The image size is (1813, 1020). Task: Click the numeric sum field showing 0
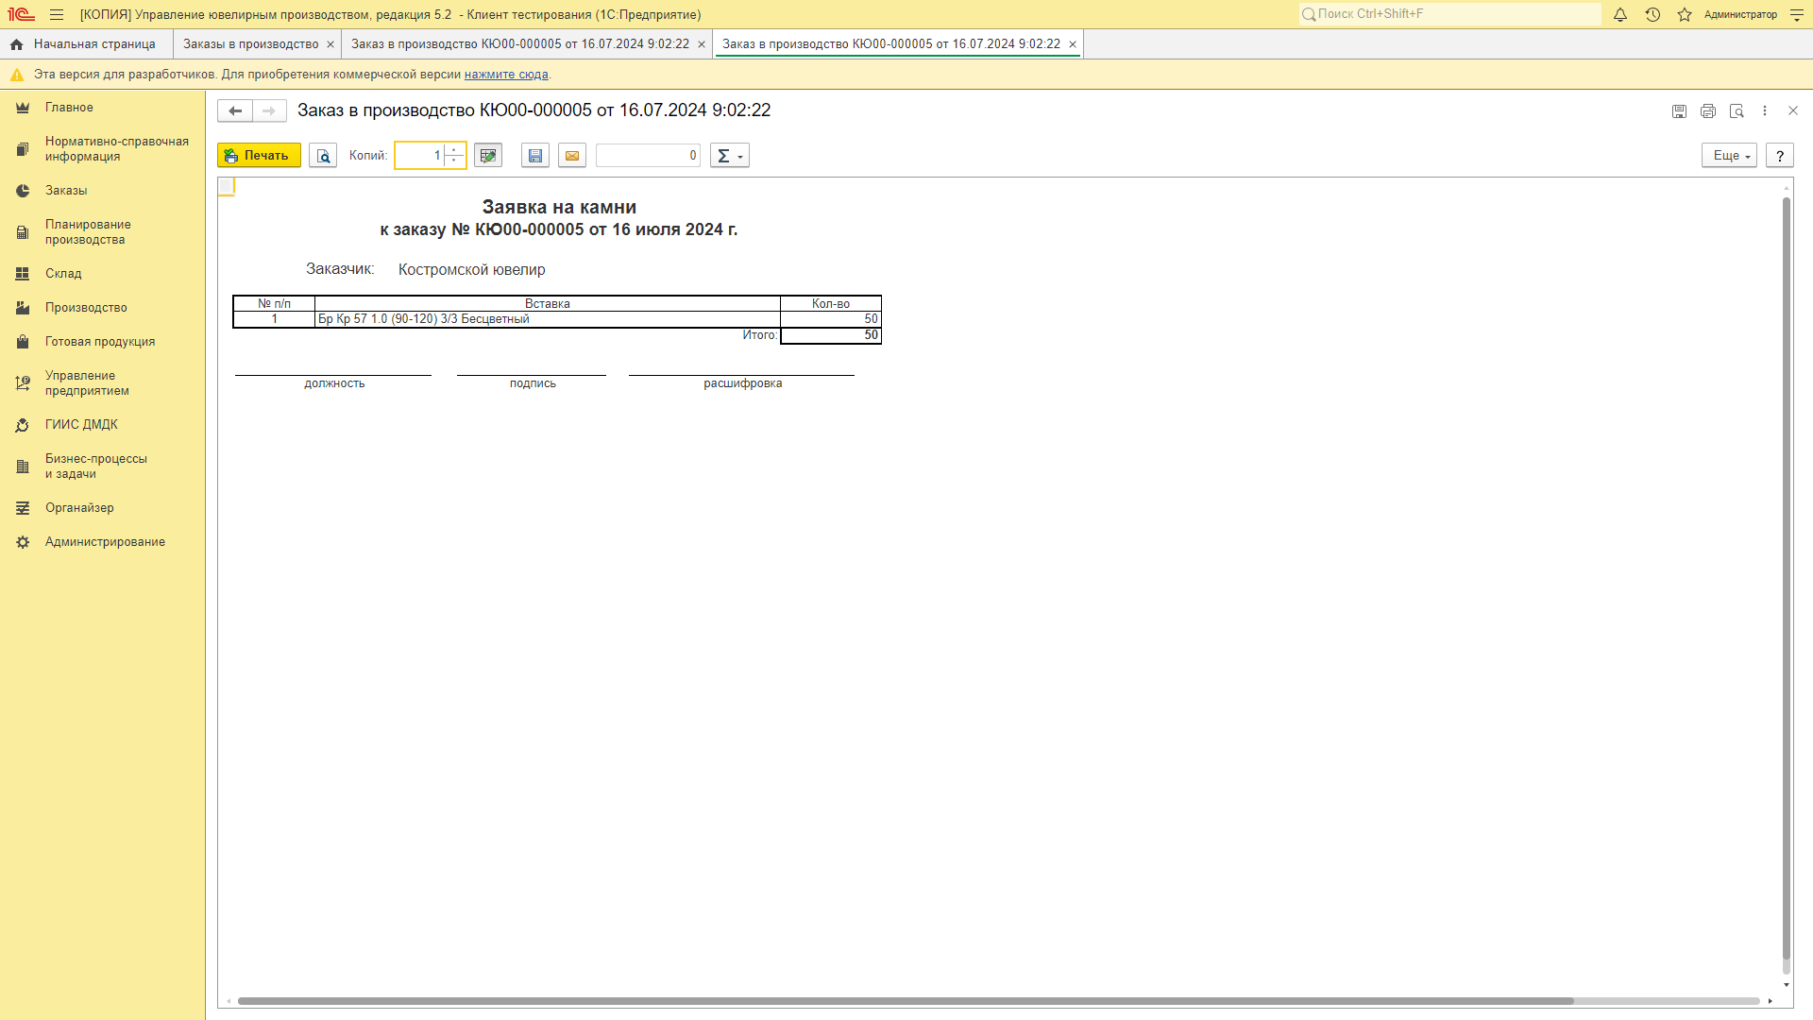[x=648, y=156]
